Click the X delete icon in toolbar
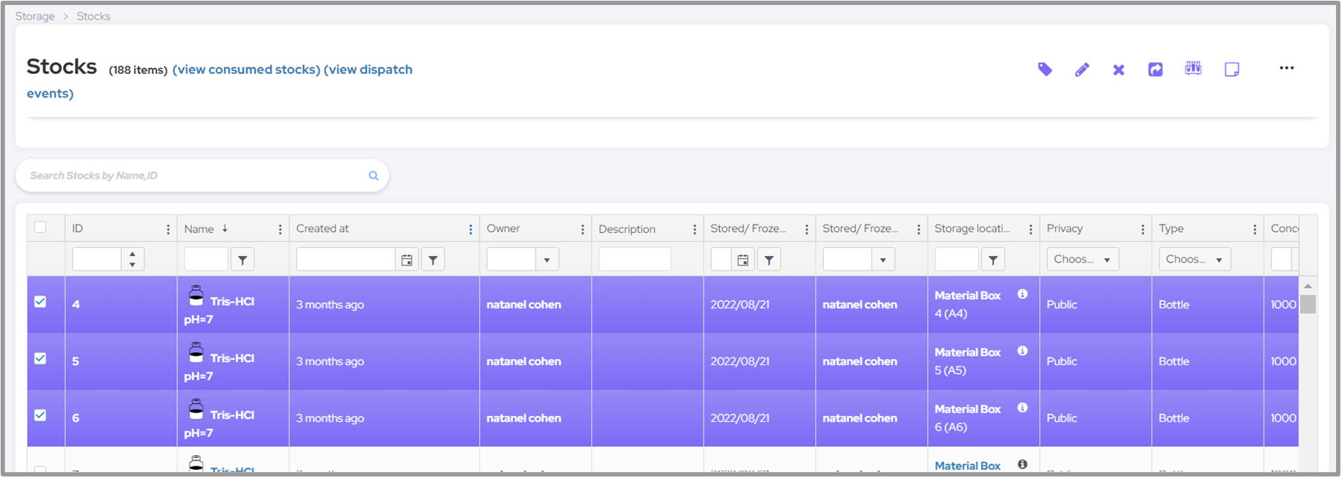Image resolution: width=1341 pixels, height=477 pixels. pos(1118,70)
